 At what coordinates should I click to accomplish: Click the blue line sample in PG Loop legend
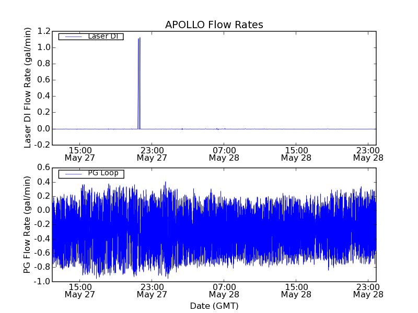[x=71, y=174]
